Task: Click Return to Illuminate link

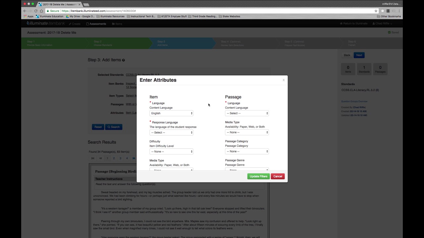Action: coord(353,24)
